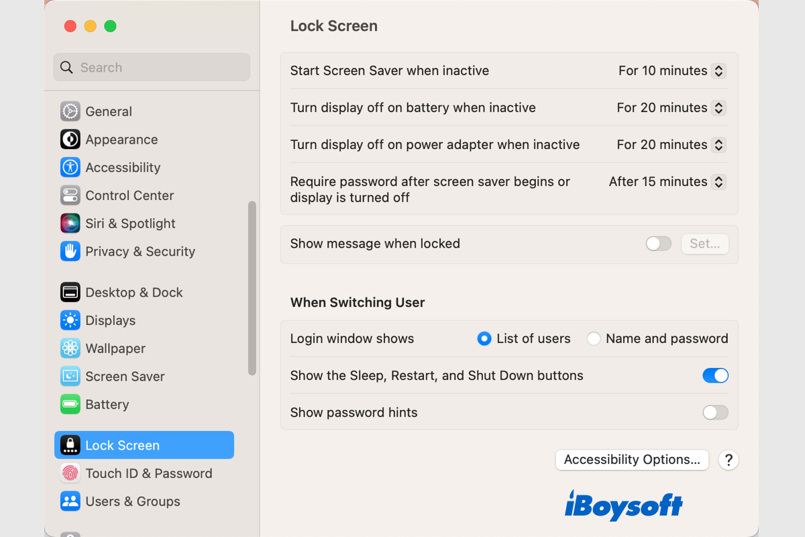The width and height of the screenshot is (805, 537).
Task: Click the Privacy & Security hand icon
Action: pos(70,252)
